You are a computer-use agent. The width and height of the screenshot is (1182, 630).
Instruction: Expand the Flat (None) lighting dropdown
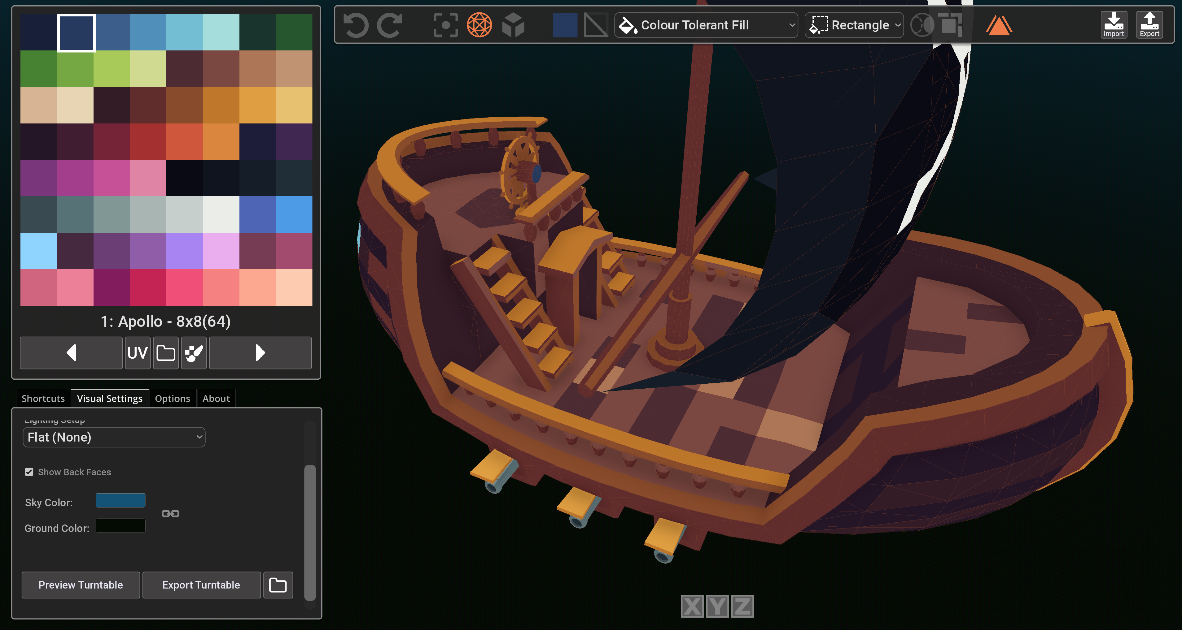pyautogui.click(x=114, y=437)
